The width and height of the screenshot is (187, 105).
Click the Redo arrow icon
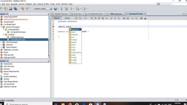point(27,9)
